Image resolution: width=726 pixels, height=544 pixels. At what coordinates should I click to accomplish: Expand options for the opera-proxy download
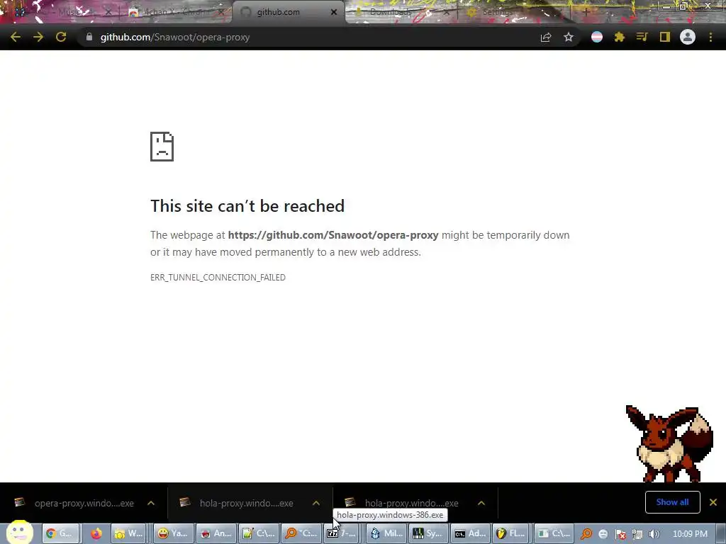pyautogui.click(x=151, y=503)
